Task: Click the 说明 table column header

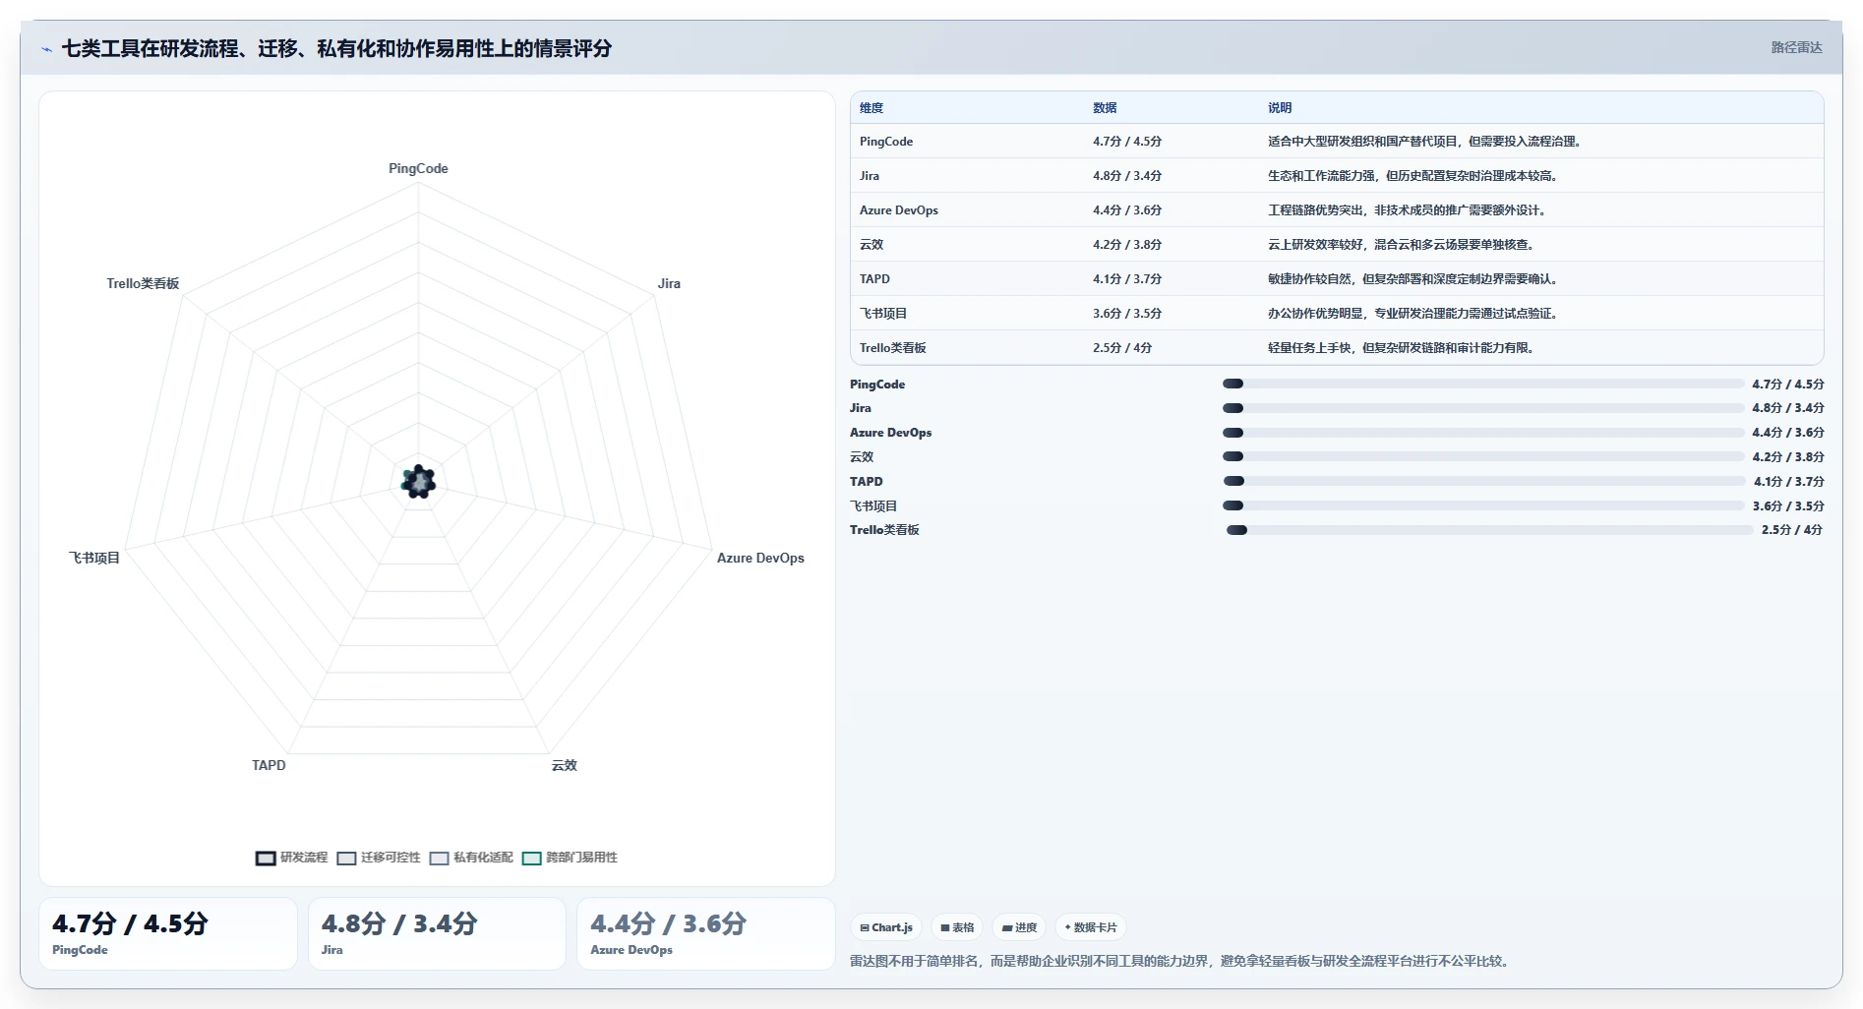Action: pos(1280,108)
